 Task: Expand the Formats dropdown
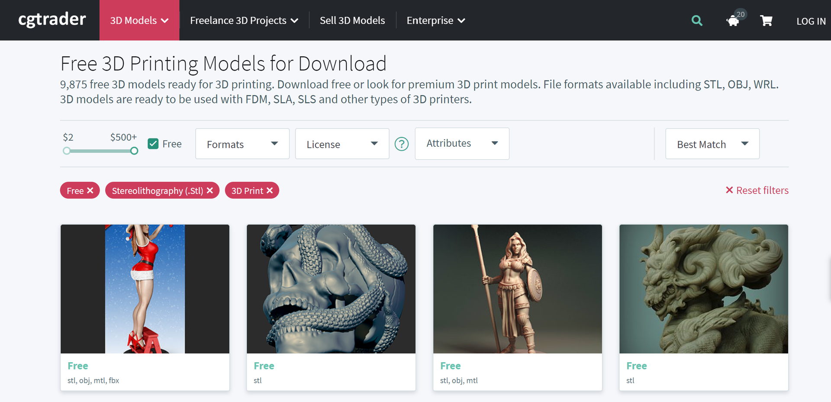(242, 144)
